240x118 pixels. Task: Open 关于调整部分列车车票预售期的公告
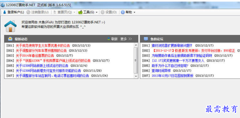pyautogui.click(x=41, y=51)
